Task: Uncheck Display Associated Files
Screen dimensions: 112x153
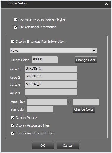Action: pos(13,125)
